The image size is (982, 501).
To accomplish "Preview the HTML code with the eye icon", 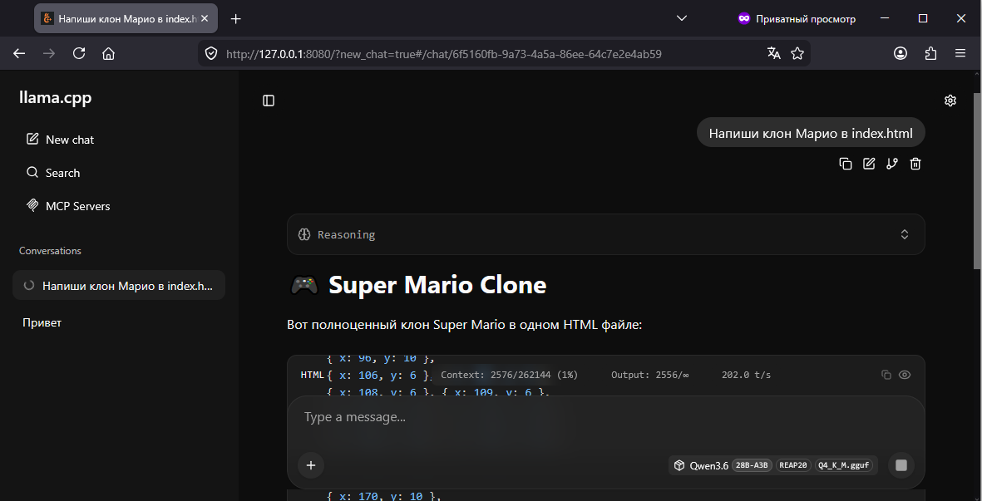I will pos(905,375).
